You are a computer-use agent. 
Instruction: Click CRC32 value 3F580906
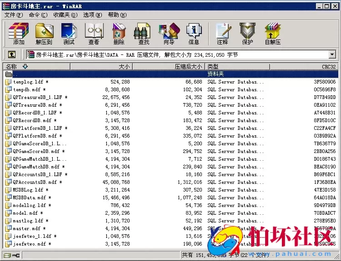click(325, 82)
